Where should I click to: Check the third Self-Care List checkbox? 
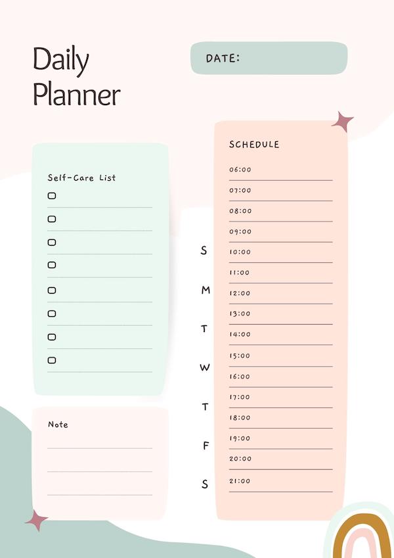(x=52, y=243)
